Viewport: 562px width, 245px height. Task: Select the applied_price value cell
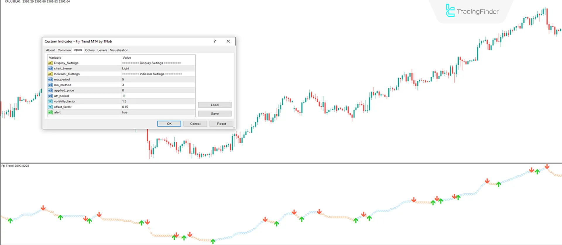click(x=158, y=90)
